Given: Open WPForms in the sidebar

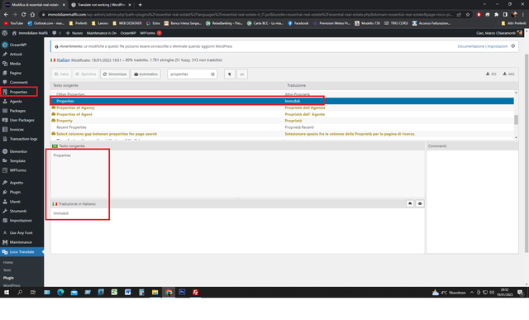Looking at the screenshot, I should point(17,170).
